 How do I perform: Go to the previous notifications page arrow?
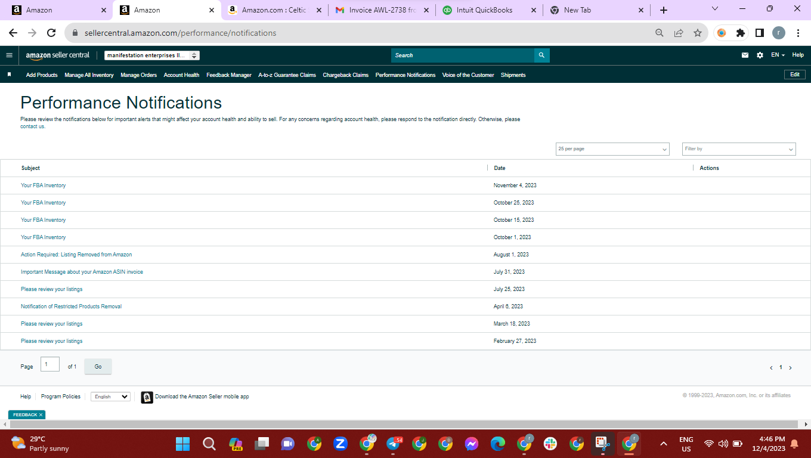click(771, 368)
